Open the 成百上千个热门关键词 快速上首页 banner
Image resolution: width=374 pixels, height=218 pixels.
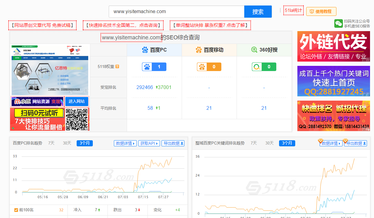tap(334, 81)
